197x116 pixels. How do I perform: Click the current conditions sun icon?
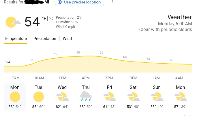[x=13, y=22]
